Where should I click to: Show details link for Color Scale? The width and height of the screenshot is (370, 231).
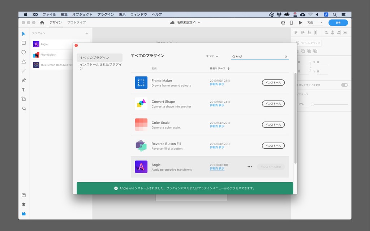pos(217,126)
